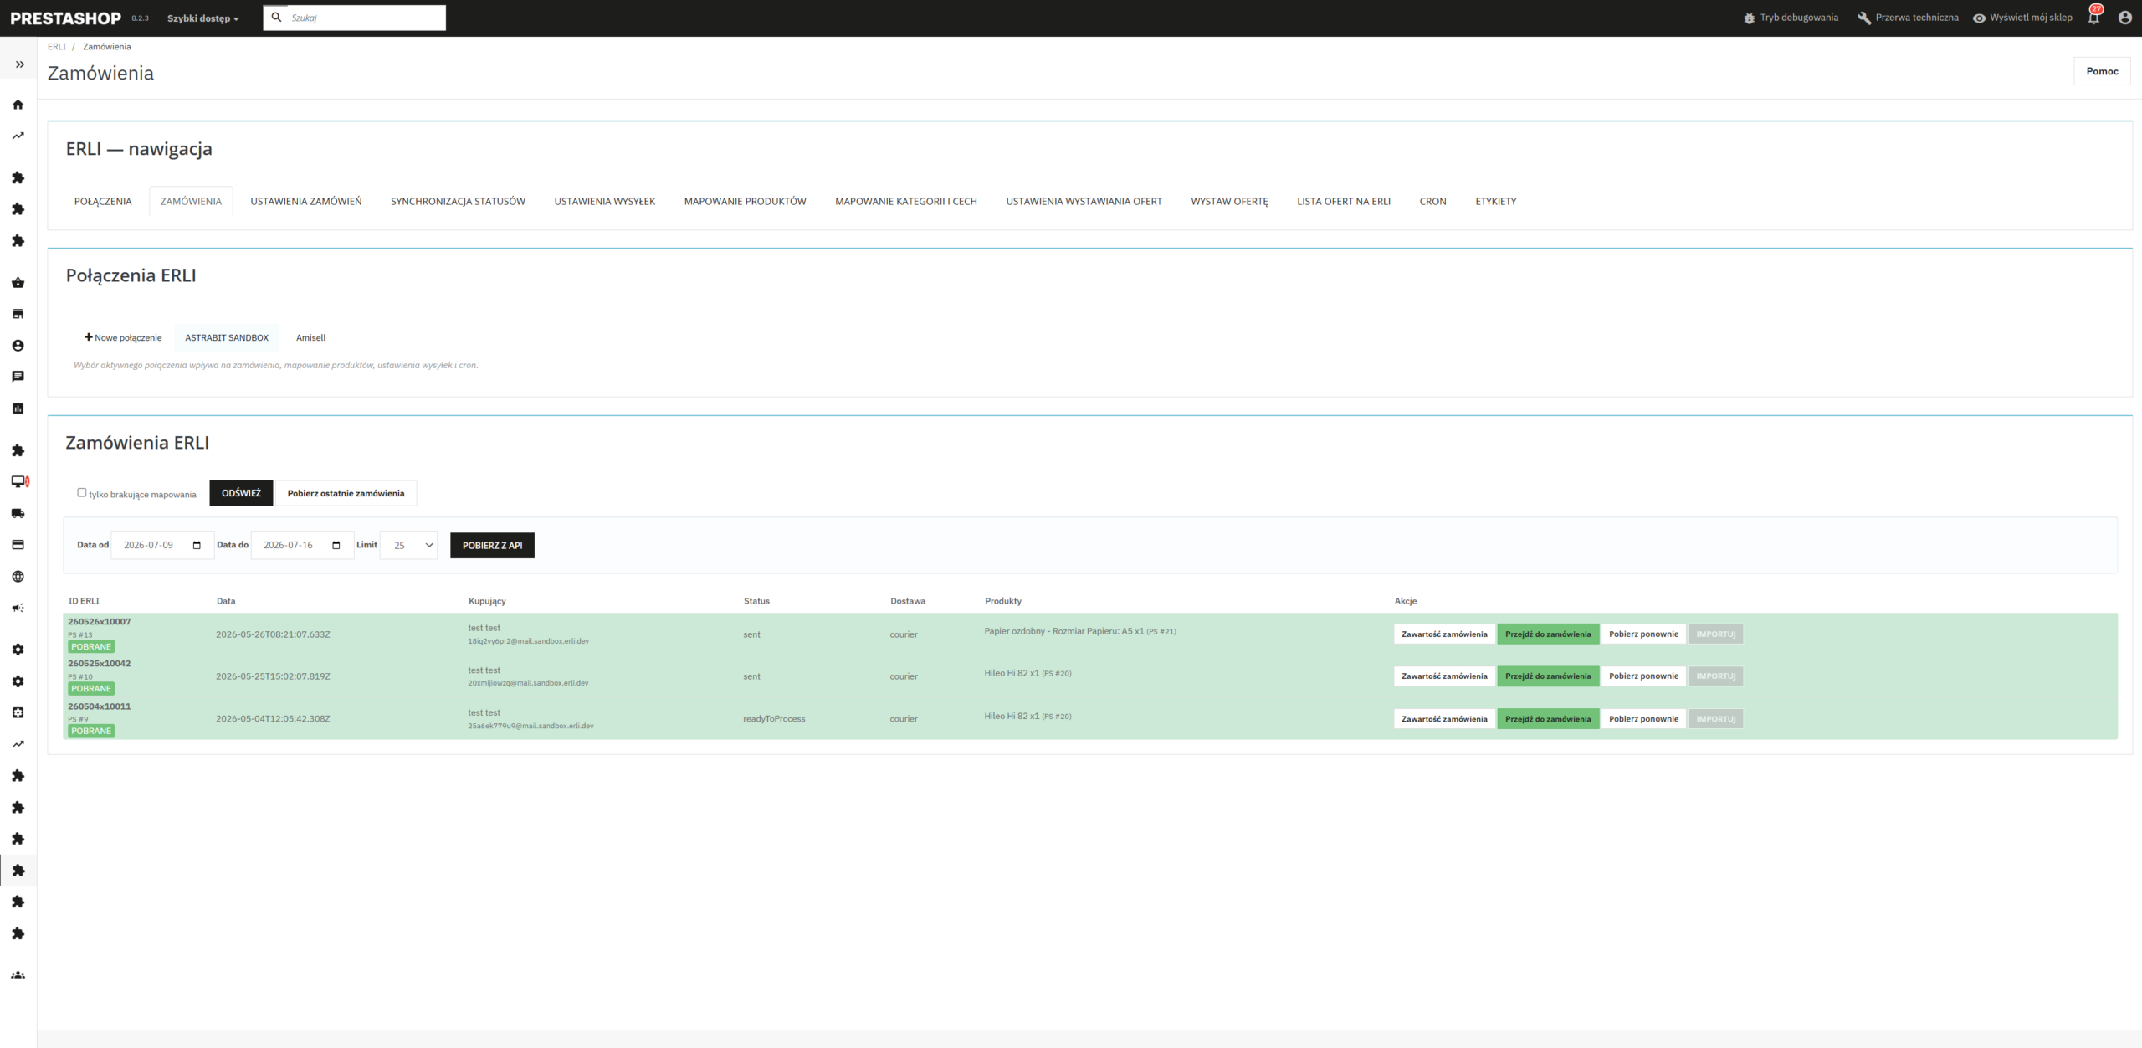
Task: Open the marketing megaphone icon in sidebar
Action: point(18,608)
